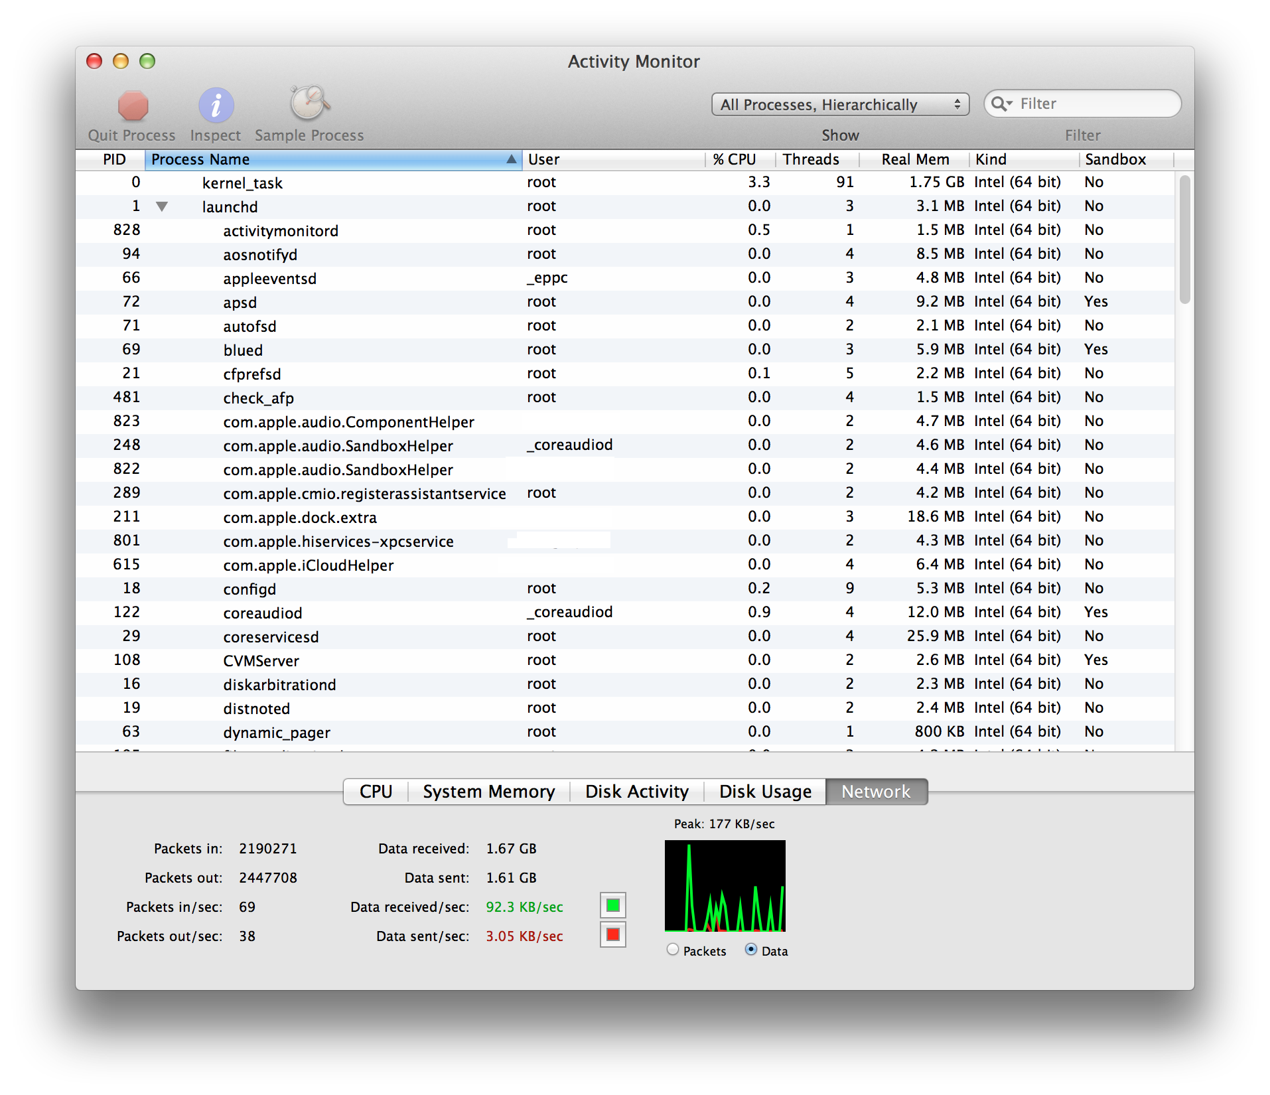Click the network activity graph
Image resolution: width=1270 pixels, height=1095 pixels.
[x=725, y=886]
